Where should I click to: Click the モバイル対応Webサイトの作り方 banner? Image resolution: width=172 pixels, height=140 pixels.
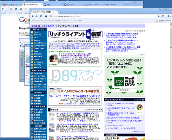(75, 91)
